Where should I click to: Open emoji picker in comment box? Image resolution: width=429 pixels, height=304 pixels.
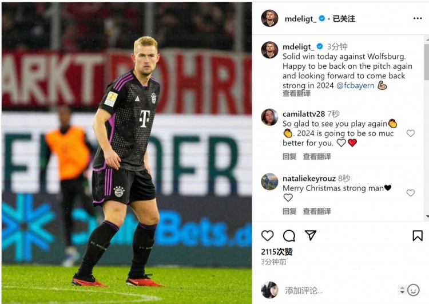[413, 290]
